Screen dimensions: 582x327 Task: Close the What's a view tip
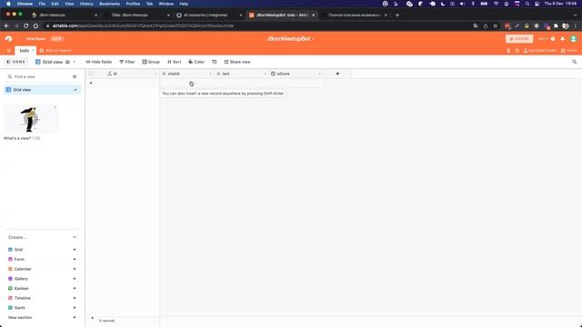[x=55, y=107]
